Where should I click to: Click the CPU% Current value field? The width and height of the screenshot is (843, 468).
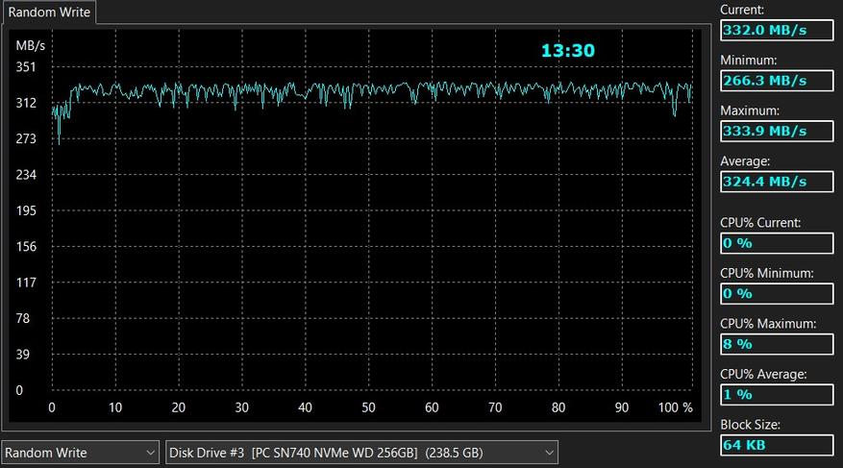click(777, 243)
